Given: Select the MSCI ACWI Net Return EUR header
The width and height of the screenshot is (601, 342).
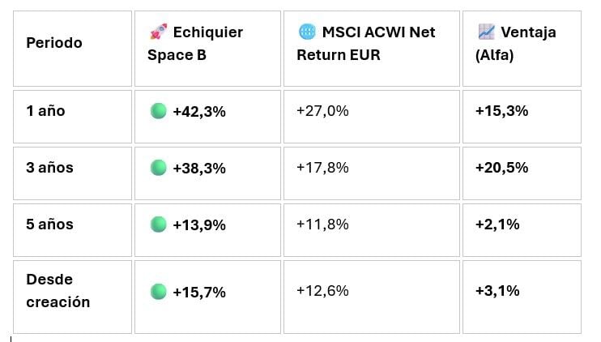Looking at the screenshot, I should [366, 43].
